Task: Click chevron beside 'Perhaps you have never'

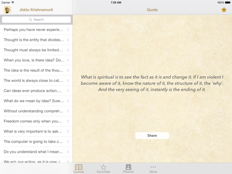Action: click(68, 29)
